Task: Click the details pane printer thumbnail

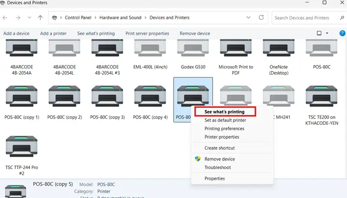Action: click(15, 191)
